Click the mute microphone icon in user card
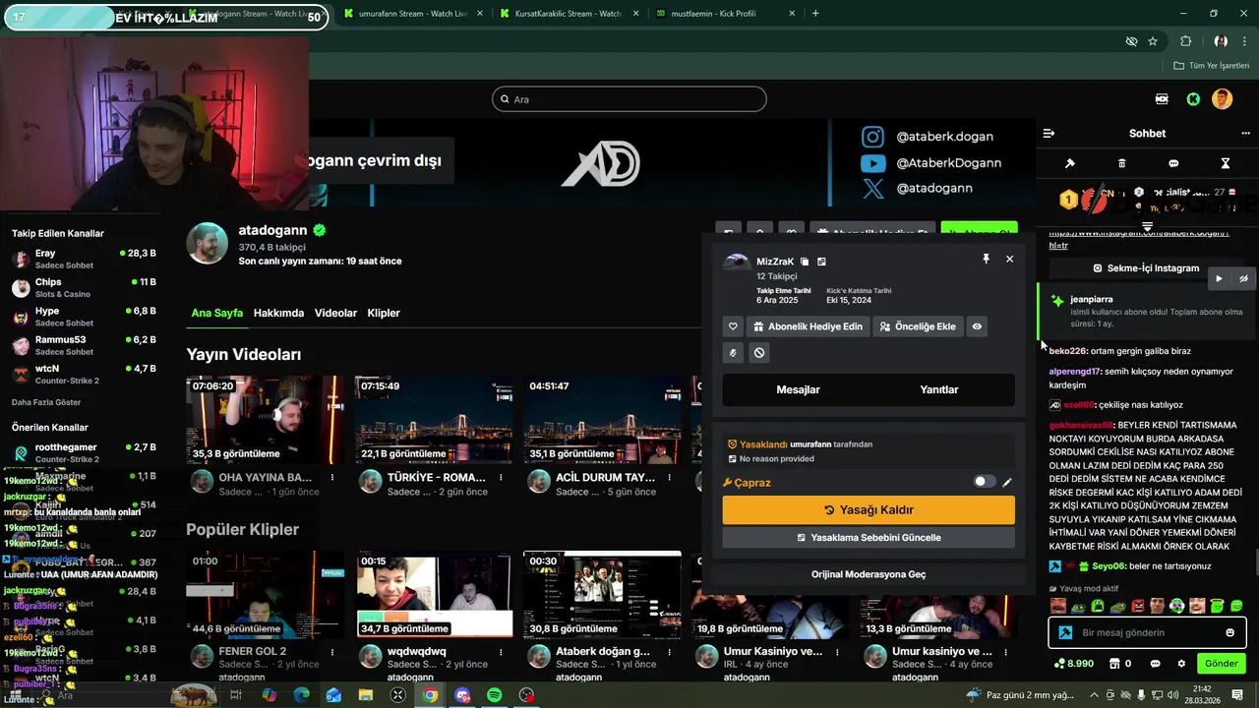 coord(733,352)
